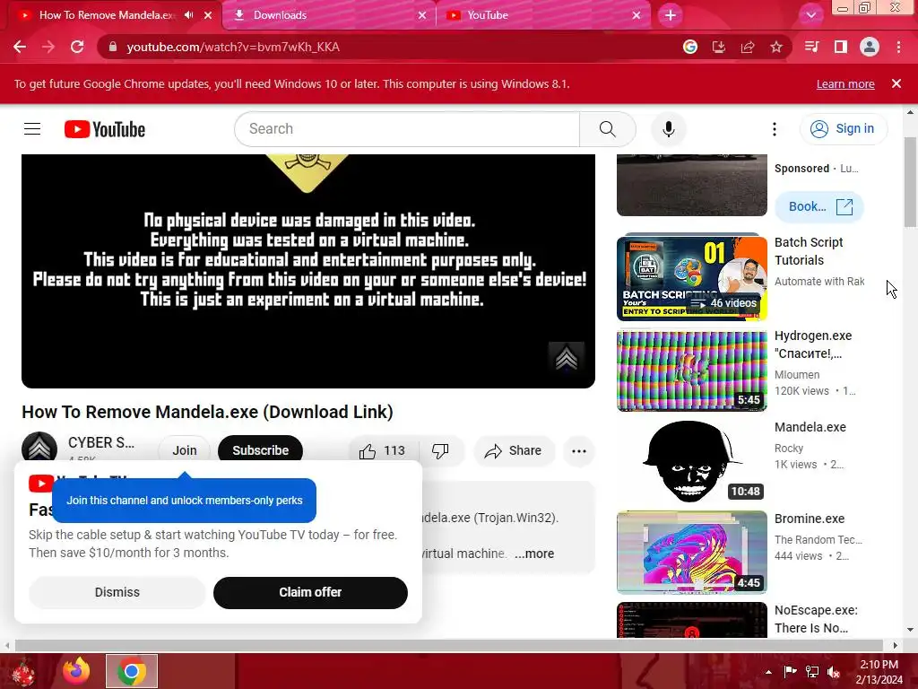Subscribe to the channel

[x=261, y=450]
